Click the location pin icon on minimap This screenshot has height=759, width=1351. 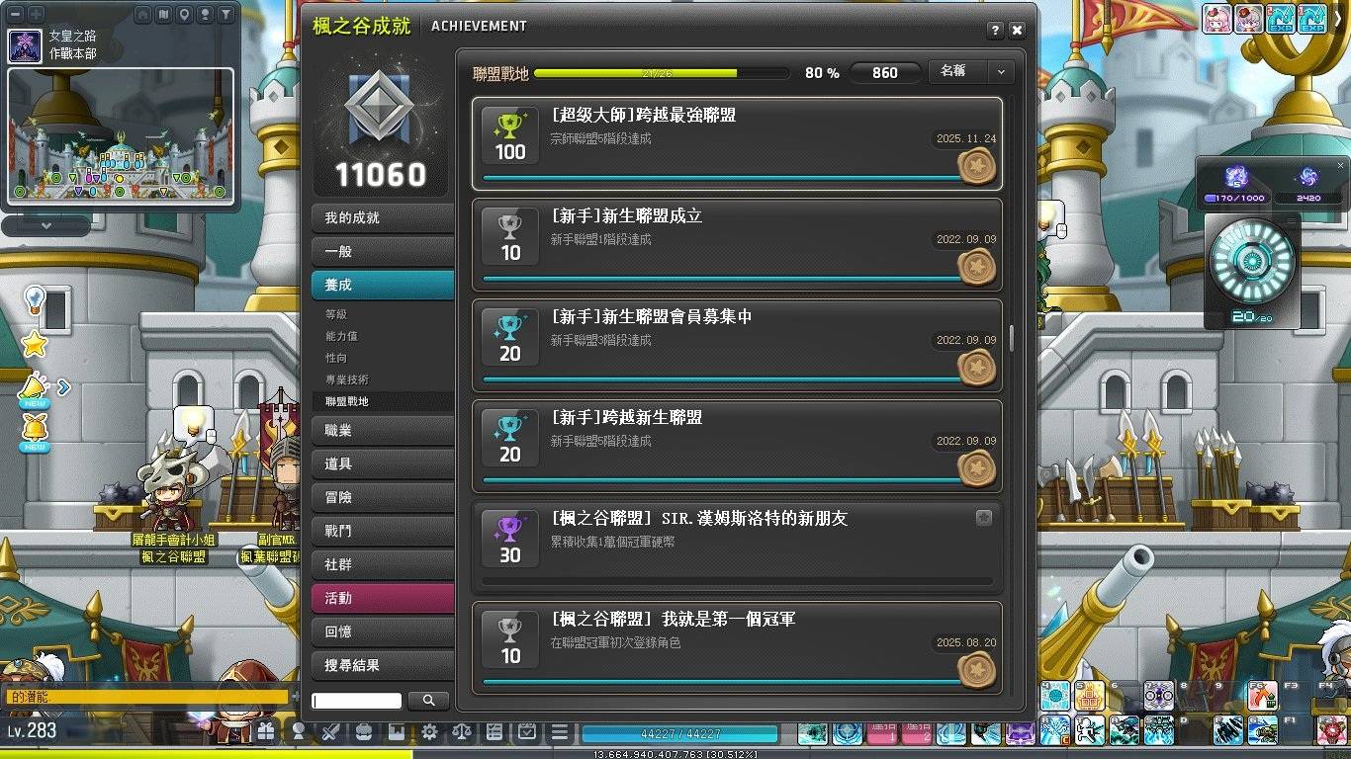[x=184, y=15]
